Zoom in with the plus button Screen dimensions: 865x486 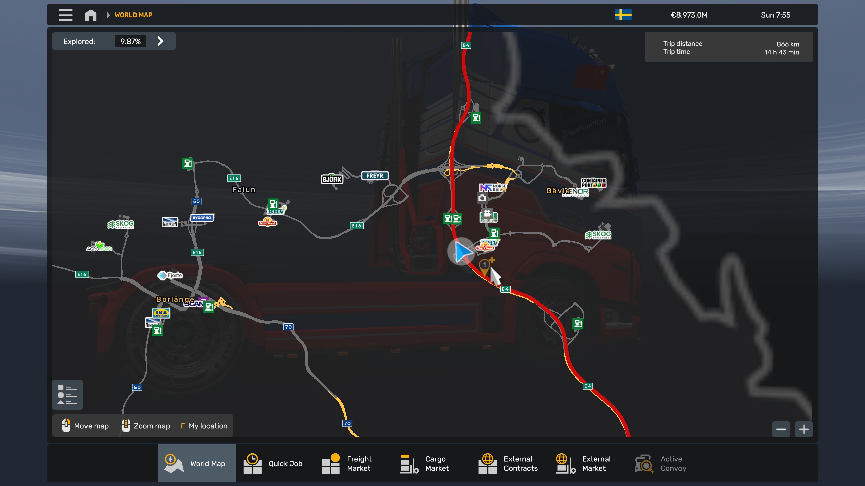(804, 429)
